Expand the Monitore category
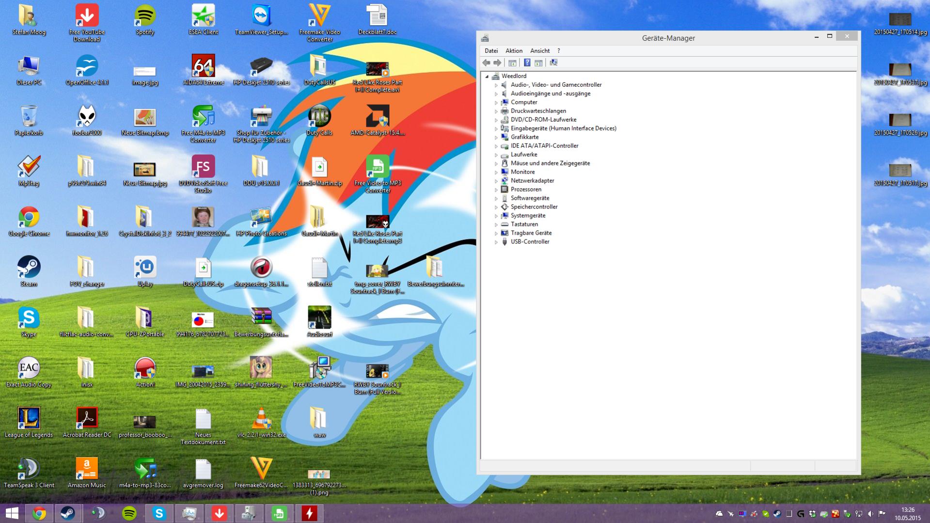Image resolution: width=930 pixels, height=523 pixels. (496, 173)
